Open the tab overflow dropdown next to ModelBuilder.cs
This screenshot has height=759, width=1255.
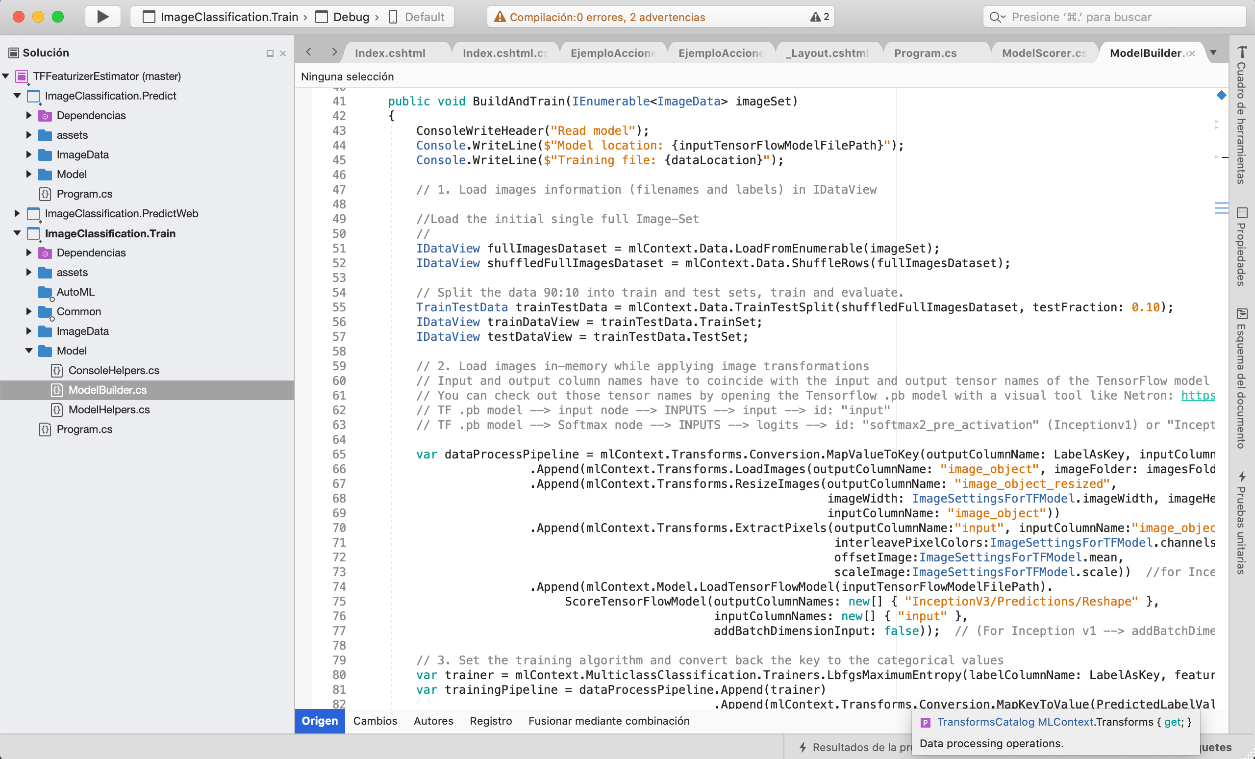[x=1215, y=52]
